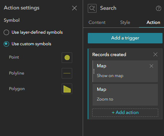The width and height of the screenshot is (164, 136).
Task: Select the Map Zoom to action
Action: point(125,95)
